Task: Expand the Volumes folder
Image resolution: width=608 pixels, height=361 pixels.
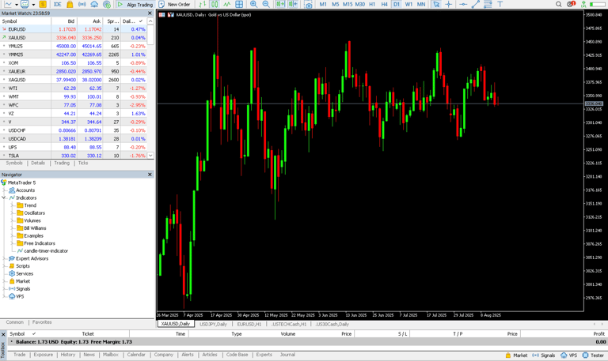Action: (x=13, y=220)
